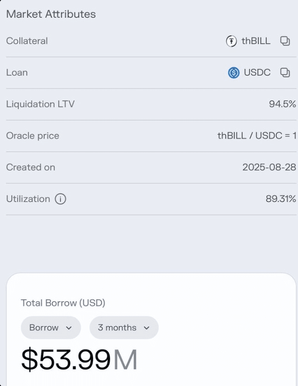Click the blue USDC coin logo
298x386 pixels.
tap(234, 73)
